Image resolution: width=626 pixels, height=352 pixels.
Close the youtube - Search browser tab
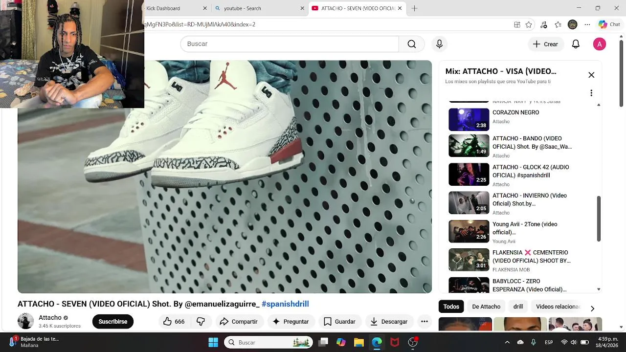302,8
